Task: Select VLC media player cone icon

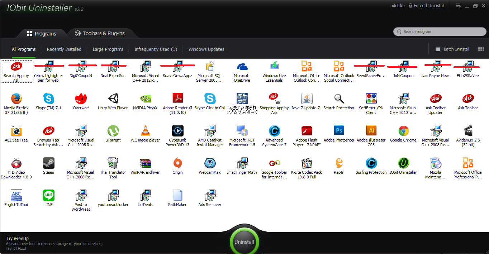Action: click(x=145, y=131)
